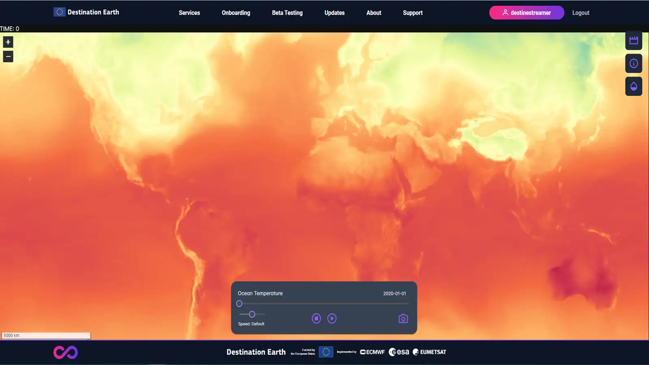The width and height of the screenshot is (649, 365).
Task: Open the Updates menu item
Action: (x=334, y=13)
